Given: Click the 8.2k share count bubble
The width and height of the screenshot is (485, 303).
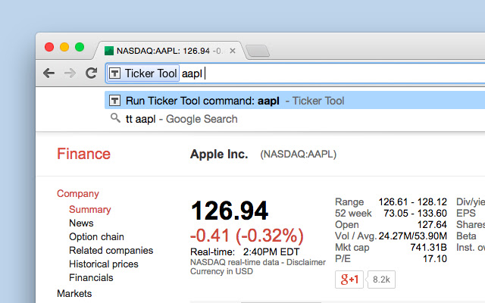Looking at the screenshot, I should 381,280.
